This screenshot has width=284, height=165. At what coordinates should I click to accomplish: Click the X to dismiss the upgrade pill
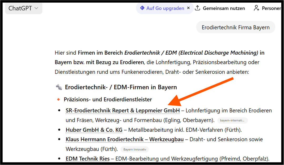click(188, 8)
